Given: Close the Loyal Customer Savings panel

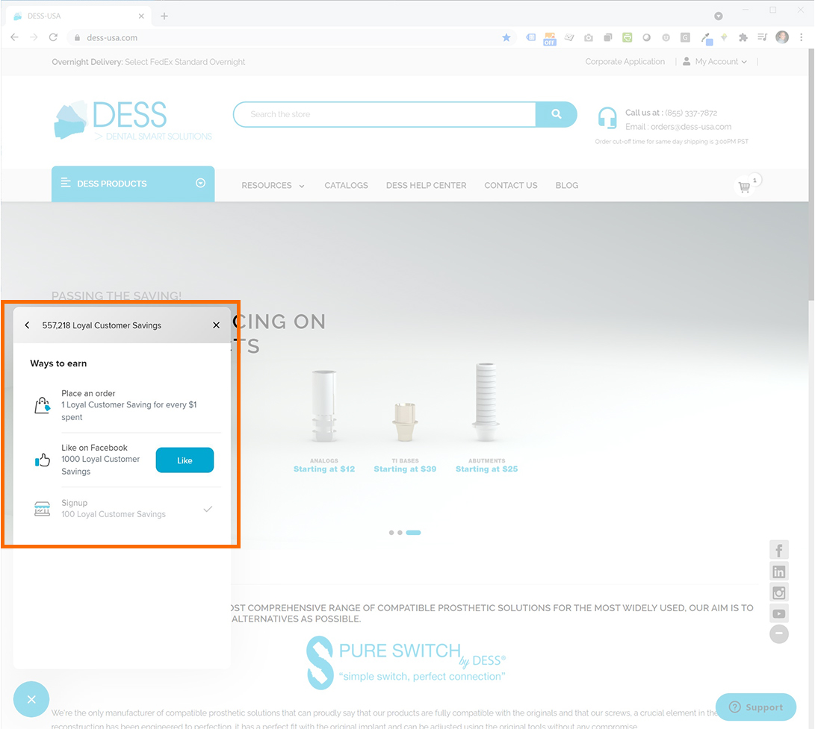Looking at the screenshot, I should [x=216, y=325].
